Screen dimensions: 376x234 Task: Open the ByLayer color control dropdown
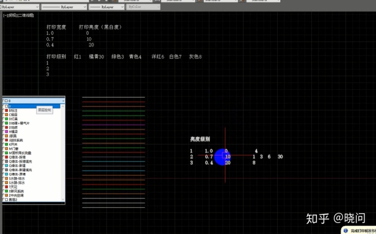(19, 7)
